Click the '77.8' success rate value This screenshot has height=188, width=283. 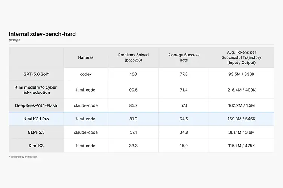click(184, 74)
